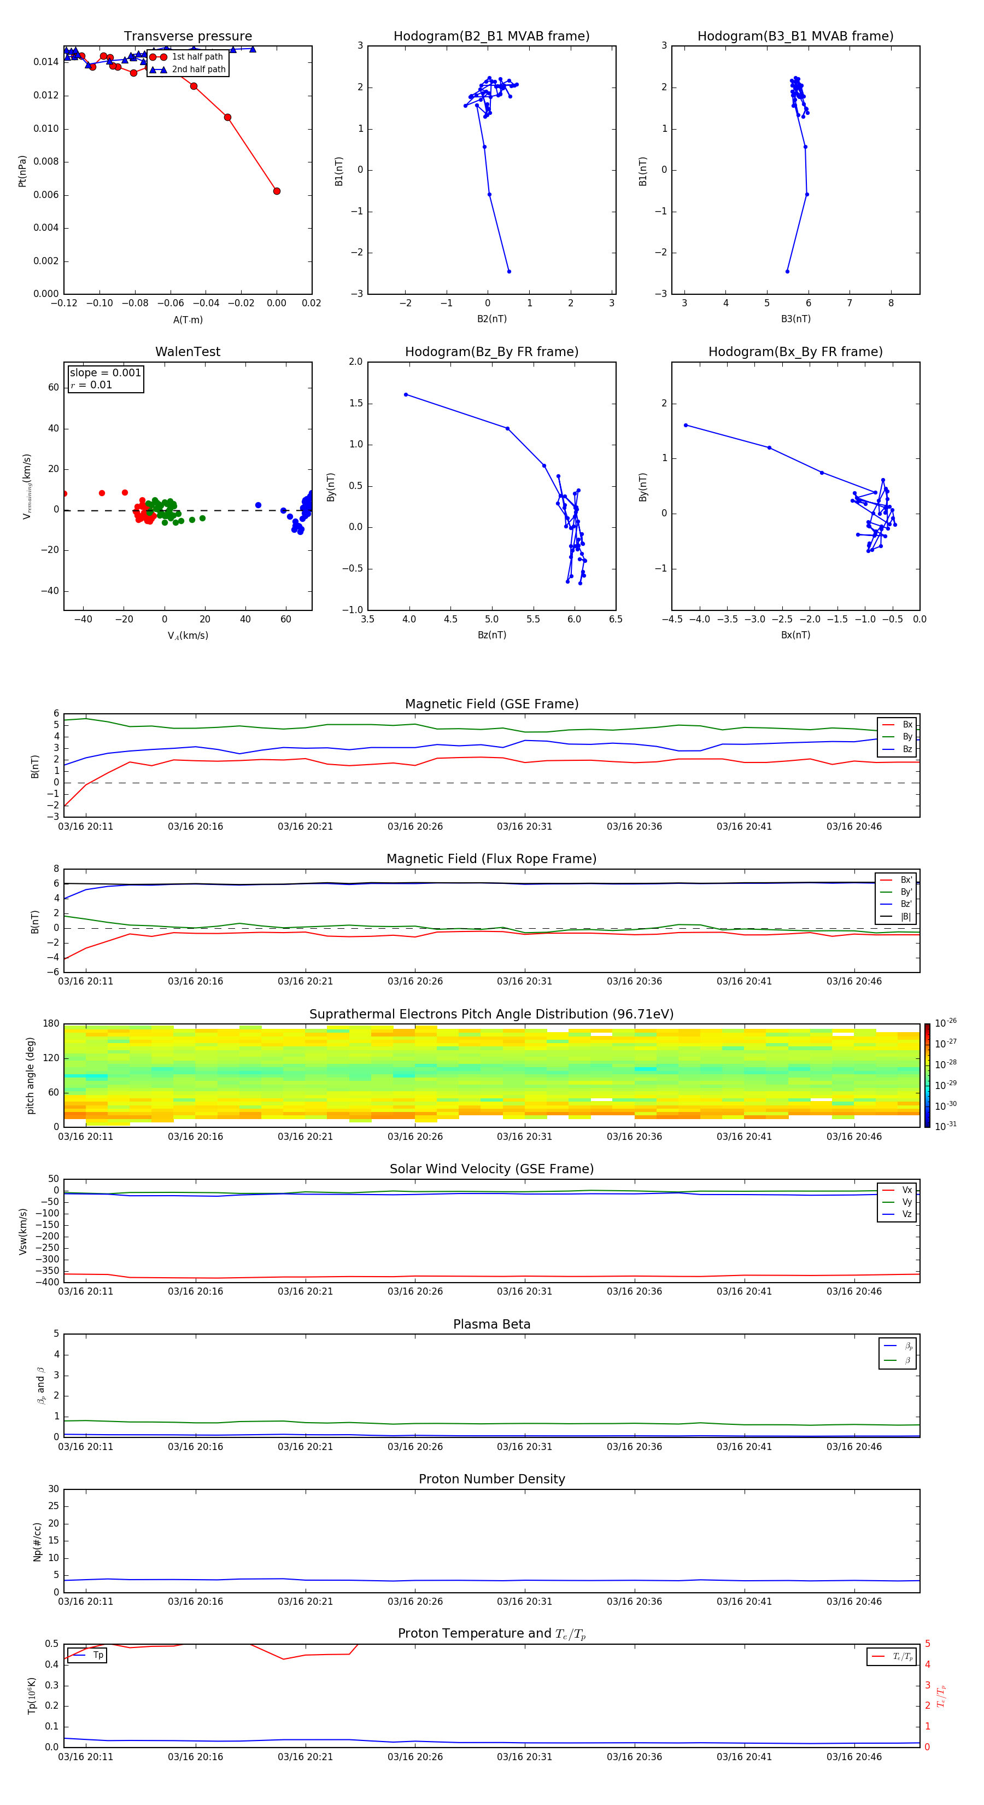Click 'Vx' in solar wind velocity legend
This screenshot has width=984, height=1805.
[898, 1190]
